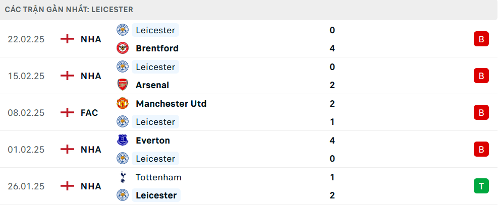Click the FAC competition label
Viewport: 498px width, 205px height.
(89, 113)
